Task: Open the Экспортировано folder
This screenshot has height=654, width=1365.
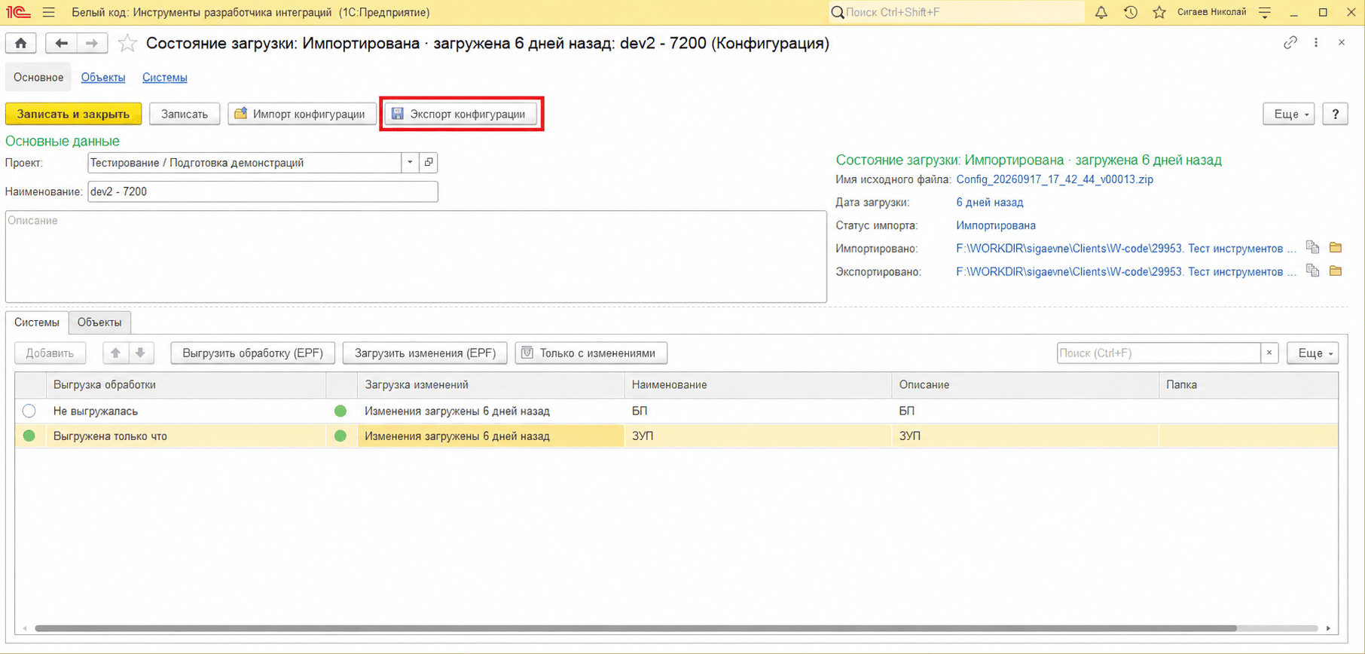Action: (1336, 271)
